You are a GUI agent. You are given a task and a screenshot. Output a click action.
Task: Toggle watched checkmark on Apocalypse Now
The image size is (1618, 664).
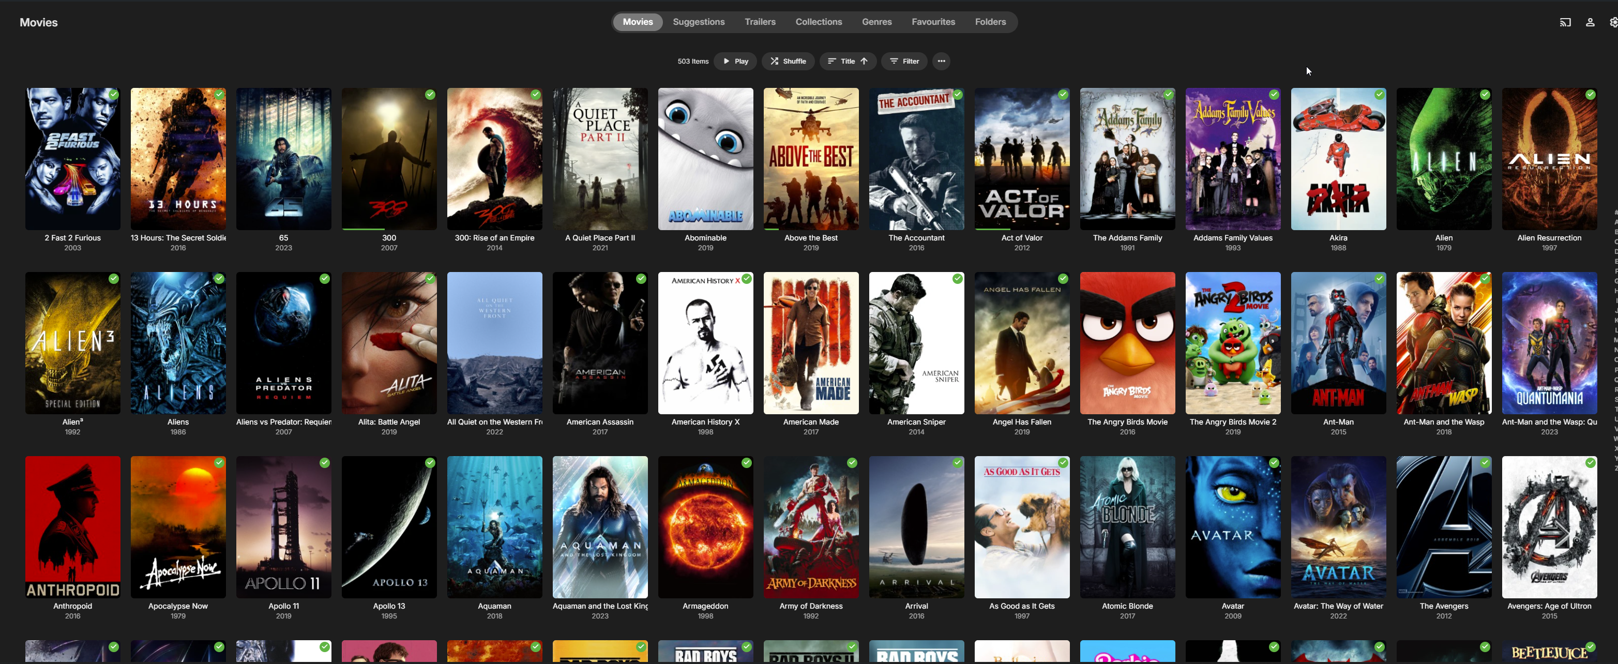point(219,463)
